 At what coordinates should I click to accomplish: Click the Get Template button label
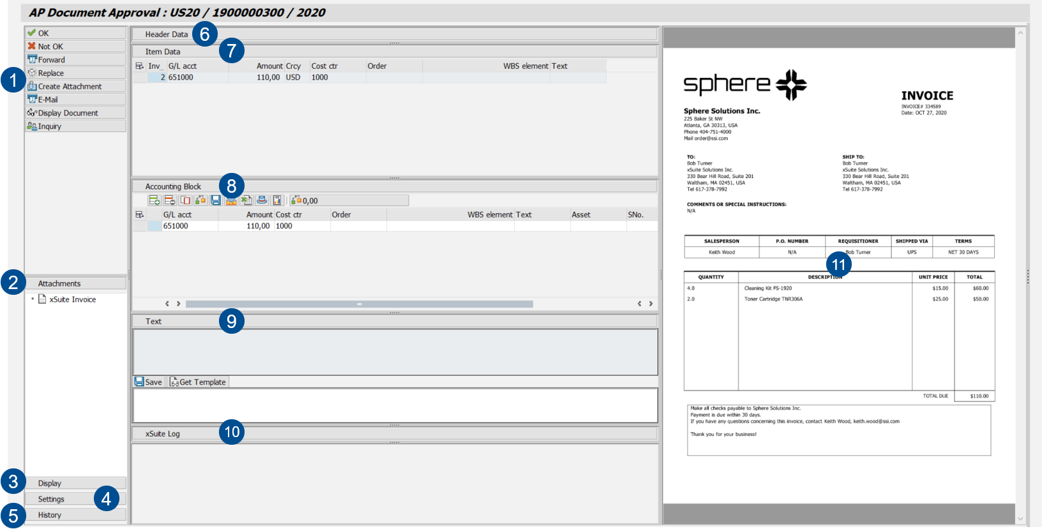click(202, 382)
